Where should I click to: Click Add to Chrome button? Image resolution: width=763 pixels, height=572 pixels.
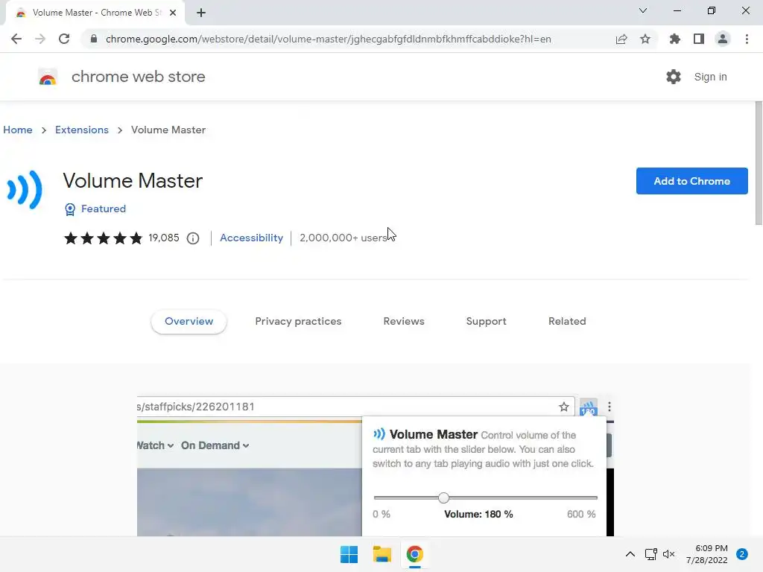tap(692, 181)
